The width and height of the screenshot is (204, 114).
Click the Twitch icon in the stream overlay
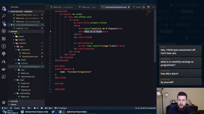point(56,112)
